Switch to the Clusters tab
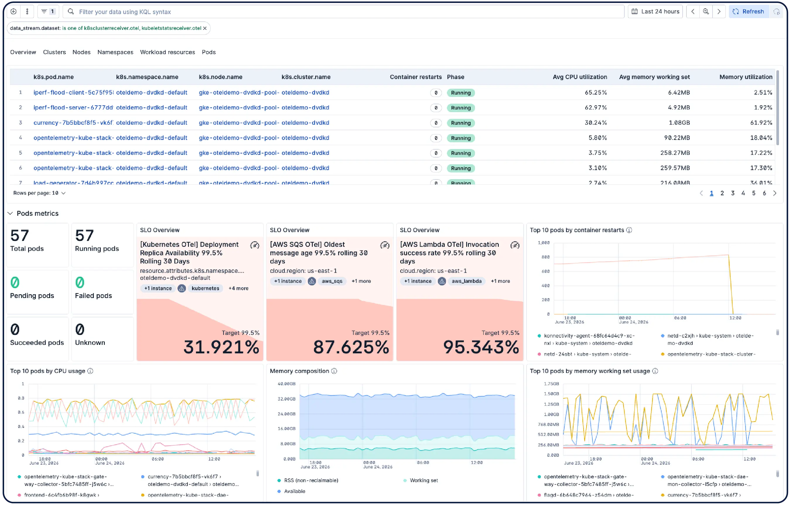 point(54,52)
